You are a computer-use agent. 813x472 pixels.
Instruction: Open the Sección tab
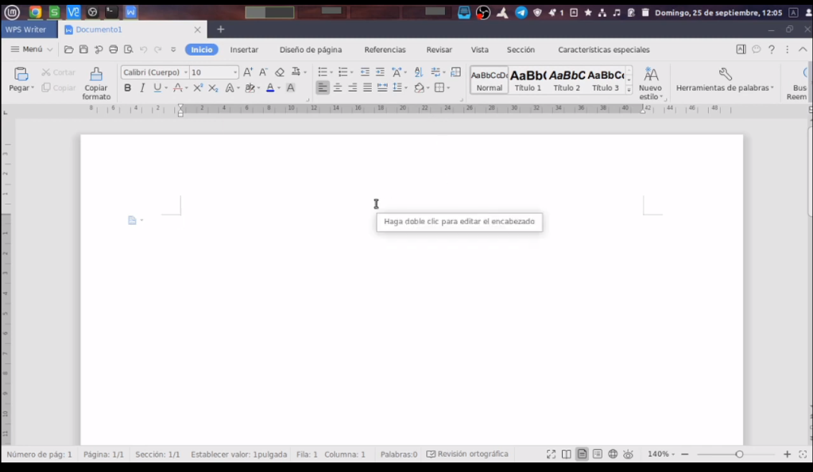(x=521, y=50)
